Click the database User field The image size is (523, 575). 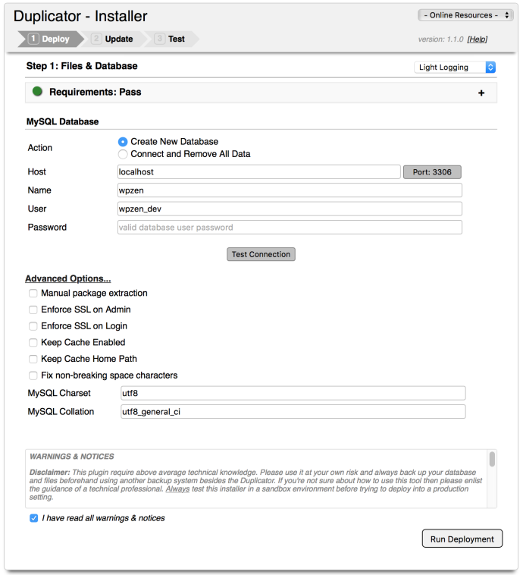click(x=290, y=209)
